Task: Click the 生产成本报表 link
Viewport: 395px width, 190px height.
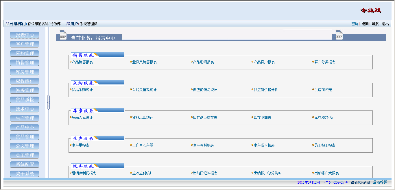Action: (264, 145)
